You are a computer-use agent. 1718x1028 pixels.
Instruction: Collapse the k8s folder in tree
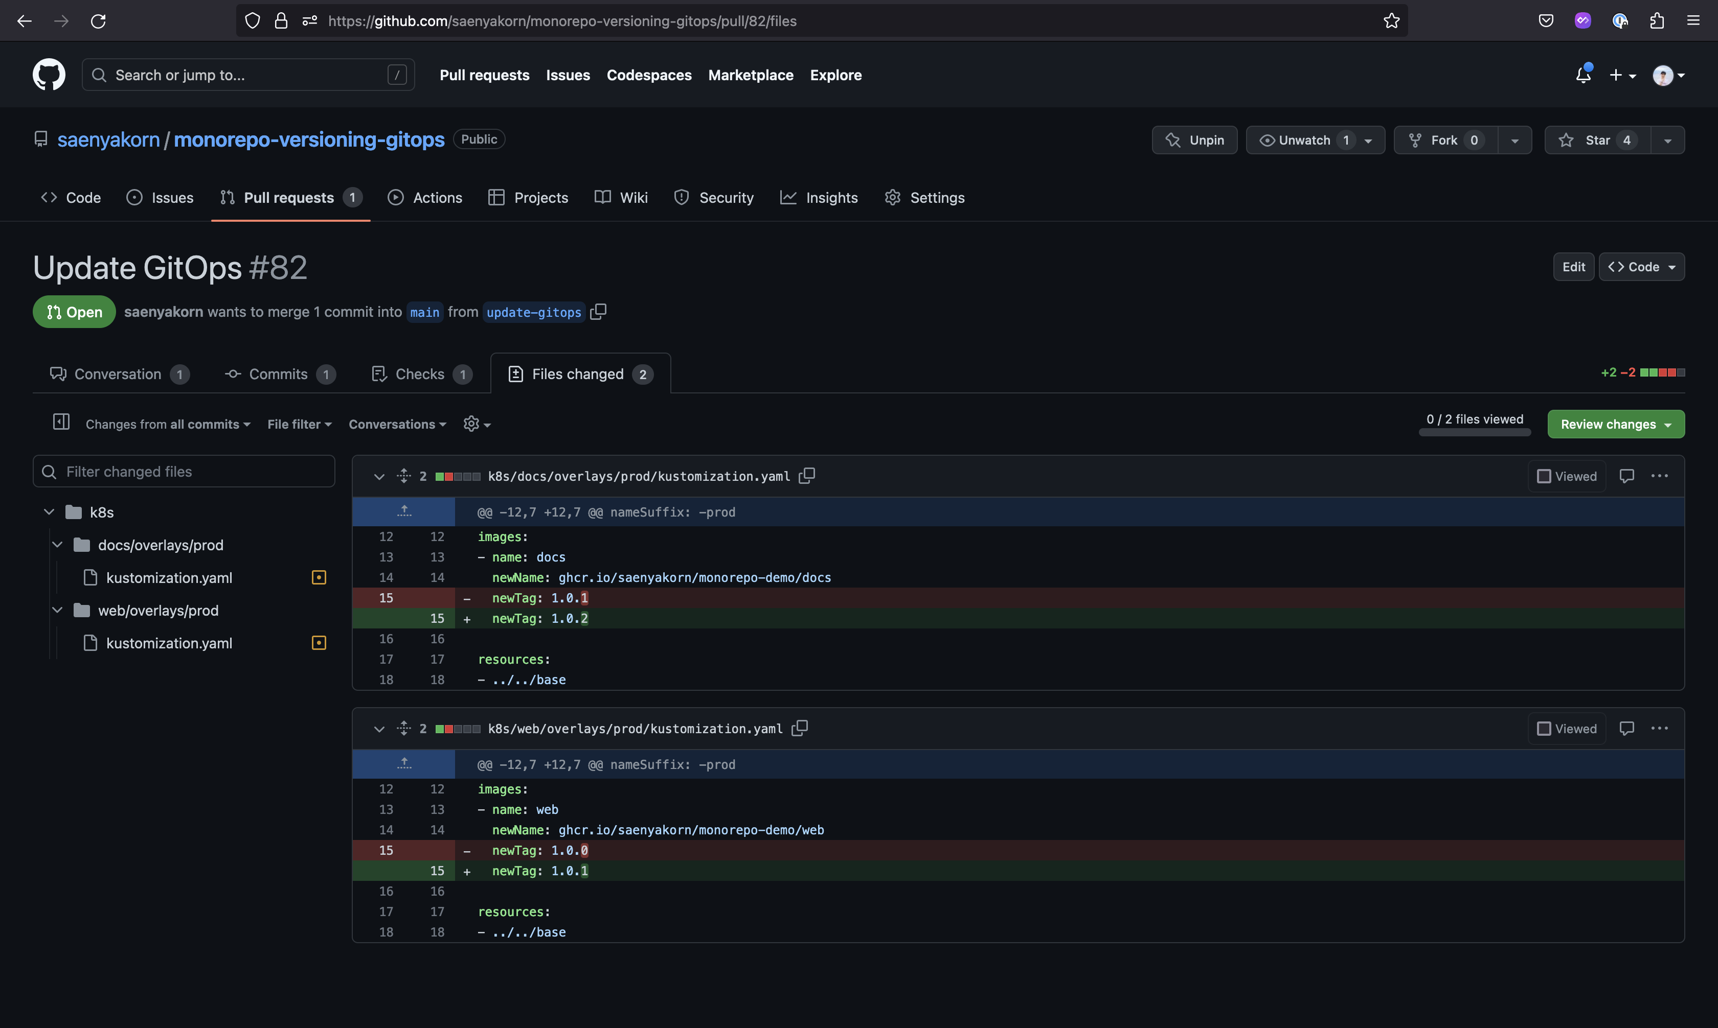click(49, 512)
